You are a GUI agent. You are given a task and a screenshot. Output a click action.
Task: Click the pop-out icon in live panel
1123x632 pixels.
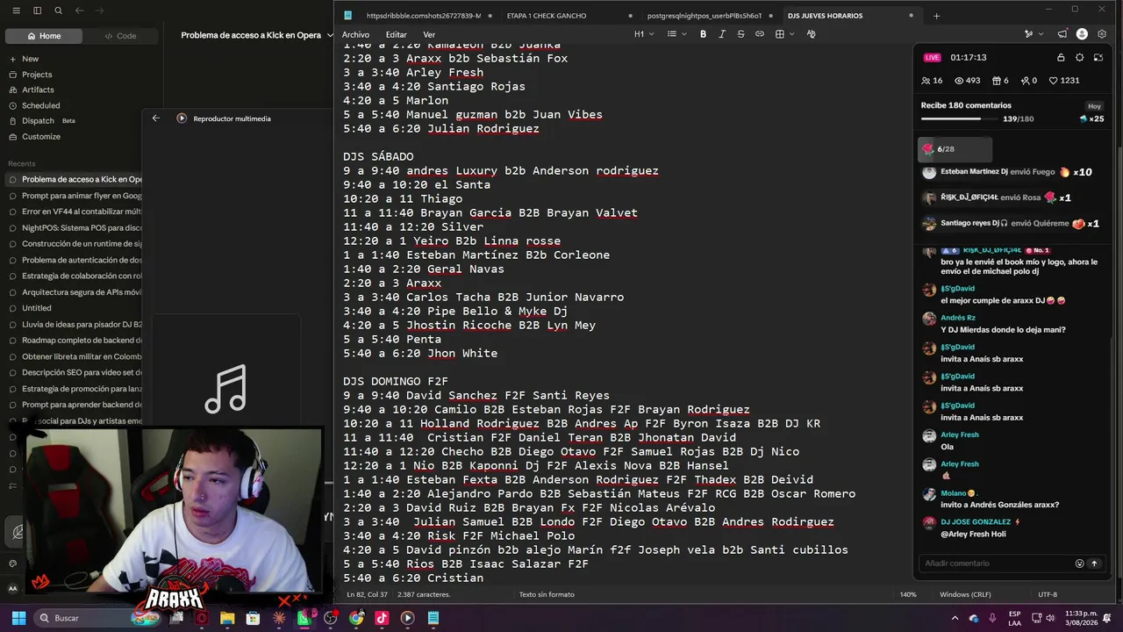tap(1098, 57)
